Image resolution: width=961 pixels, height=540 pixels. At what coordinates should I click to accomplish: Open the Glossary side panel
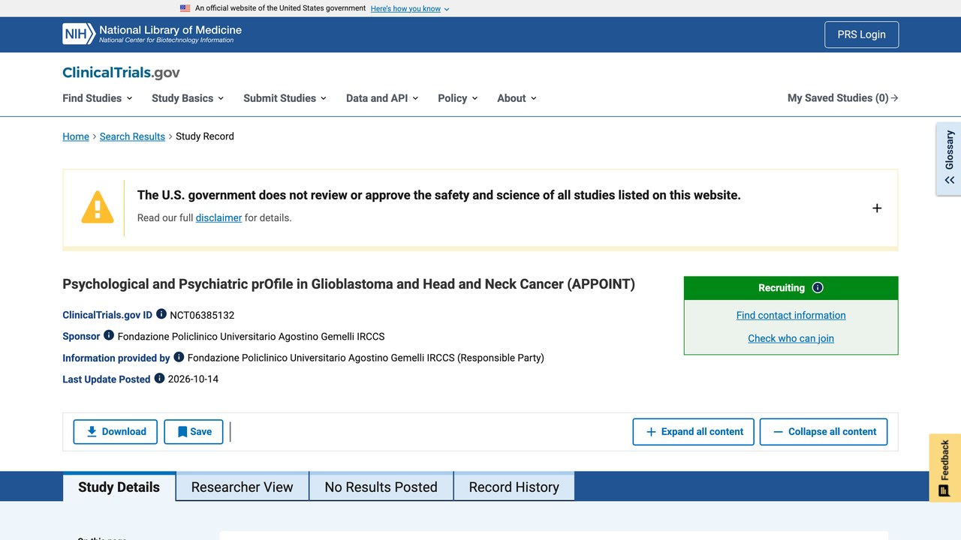point(949,158)
